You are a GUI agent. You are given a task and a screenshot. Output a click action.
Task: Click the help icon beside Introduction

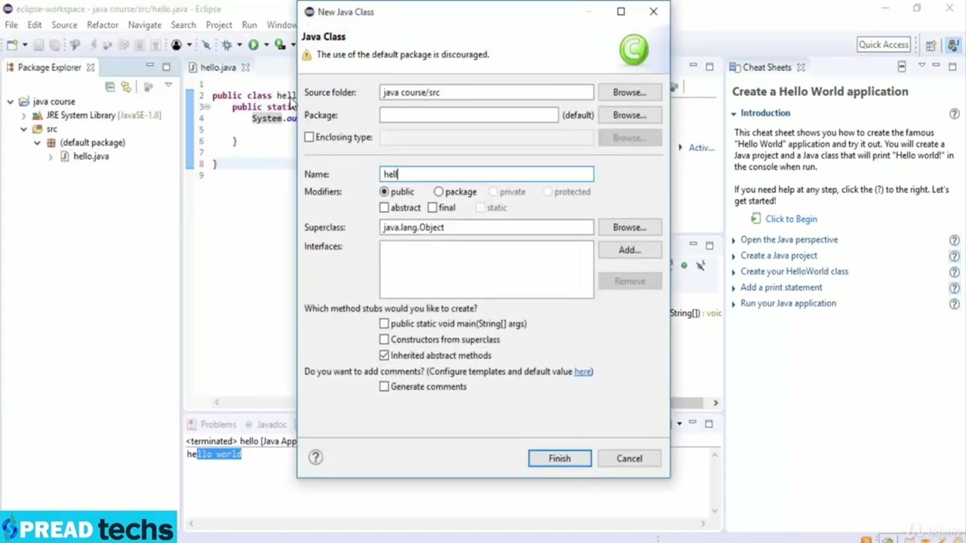(x=954, y=114)
